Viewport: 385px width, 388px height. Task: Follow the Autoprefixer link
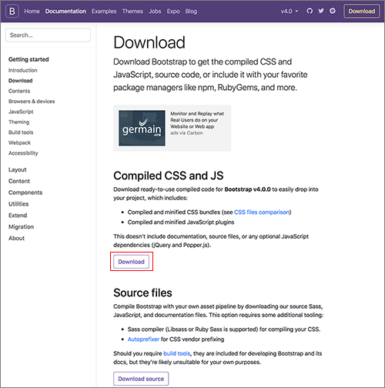[143, 339]
